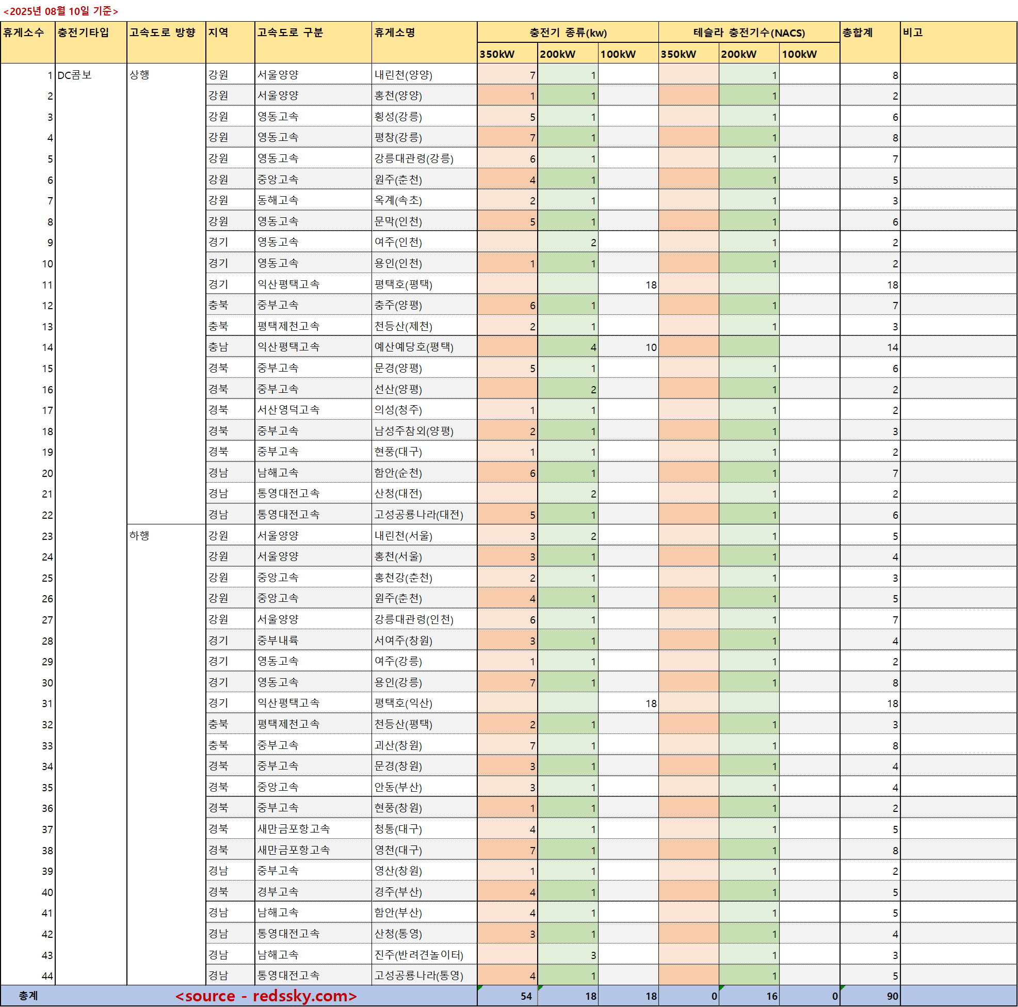Select the 총계 label cell

pyautogui.click(x=28, y=996)
